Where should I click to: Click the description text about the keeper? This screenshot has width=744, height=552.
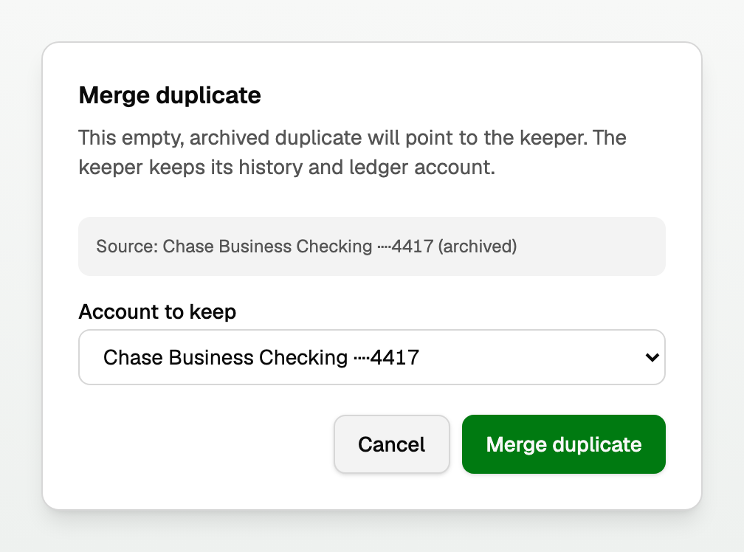pyautogui.click(x=352, y=152)
